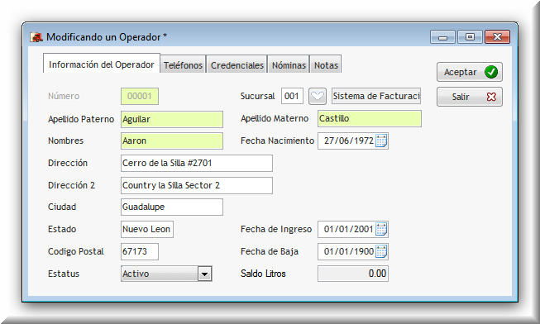The height and width of the screenshot is (324, 540).
Task: Click the Apellido Paterno label
Action: (x=81, y=119)
